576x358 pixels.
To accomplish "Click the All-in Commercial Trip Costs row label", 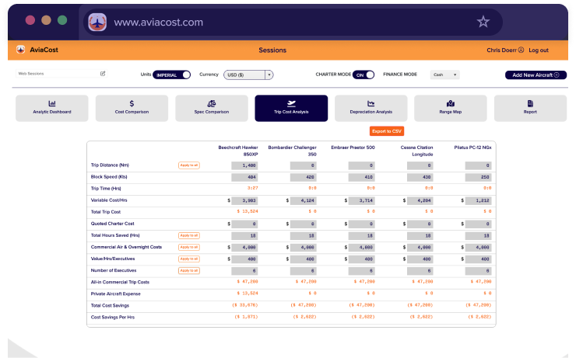I will tap(120, 282).
